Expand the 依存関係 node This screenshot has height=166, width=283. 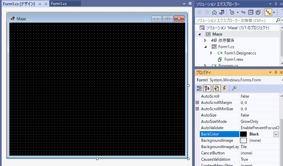click(205, 40)
